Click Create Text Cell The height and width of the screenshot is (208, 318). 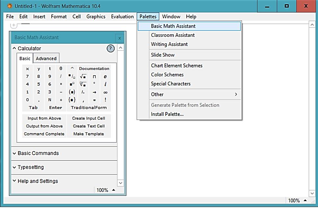89,126
